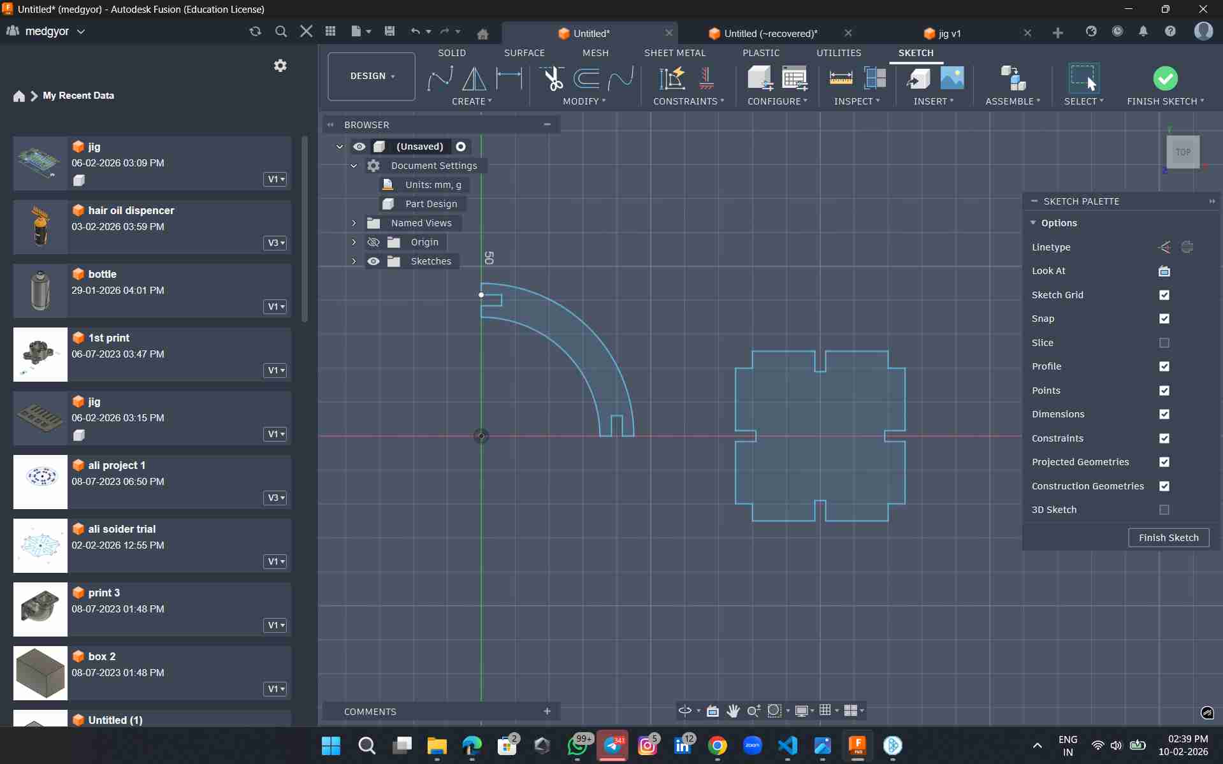1223x764 pixels.
Task: Open the Insert Image tool
Action: click(x=952, y=78)
